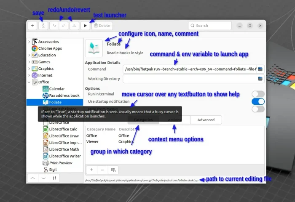Click the undo arrow in toolbar
The image size is (295, 202).
click(x=54, y=26)
